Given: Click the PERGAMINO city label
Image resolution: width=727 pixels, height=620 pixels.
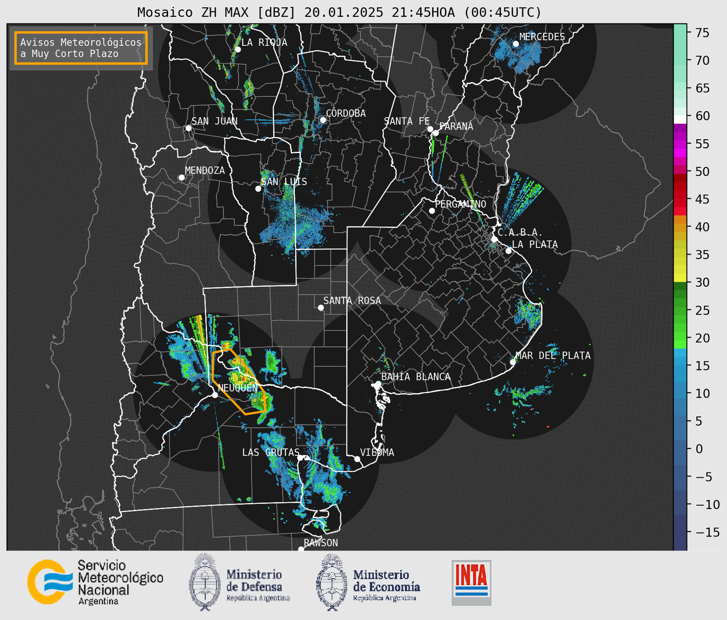Looking at the screenshot, I should tap(461, 204).
